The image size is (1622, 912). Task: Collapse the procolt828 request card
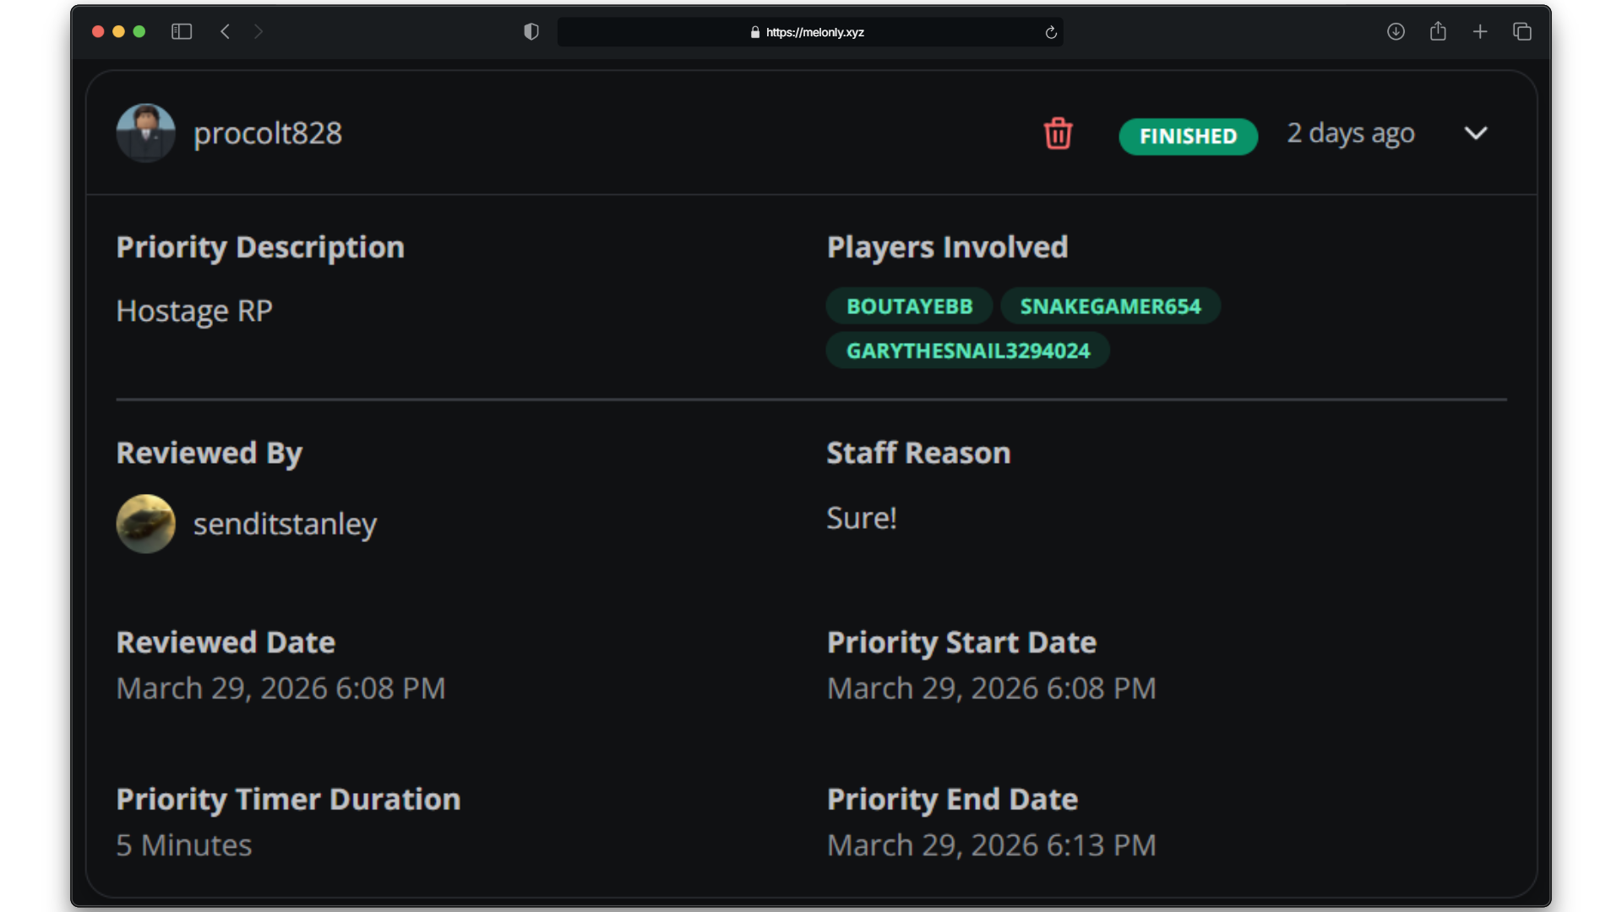(x=1475, y=133)
